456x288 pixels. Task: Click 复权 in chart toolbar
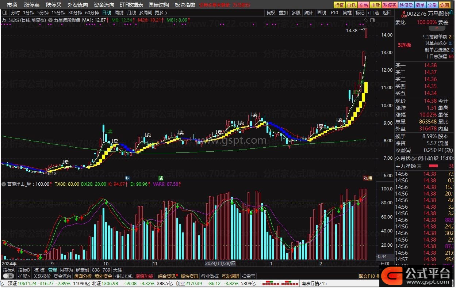pyautogui.click(x=271, y=12)
